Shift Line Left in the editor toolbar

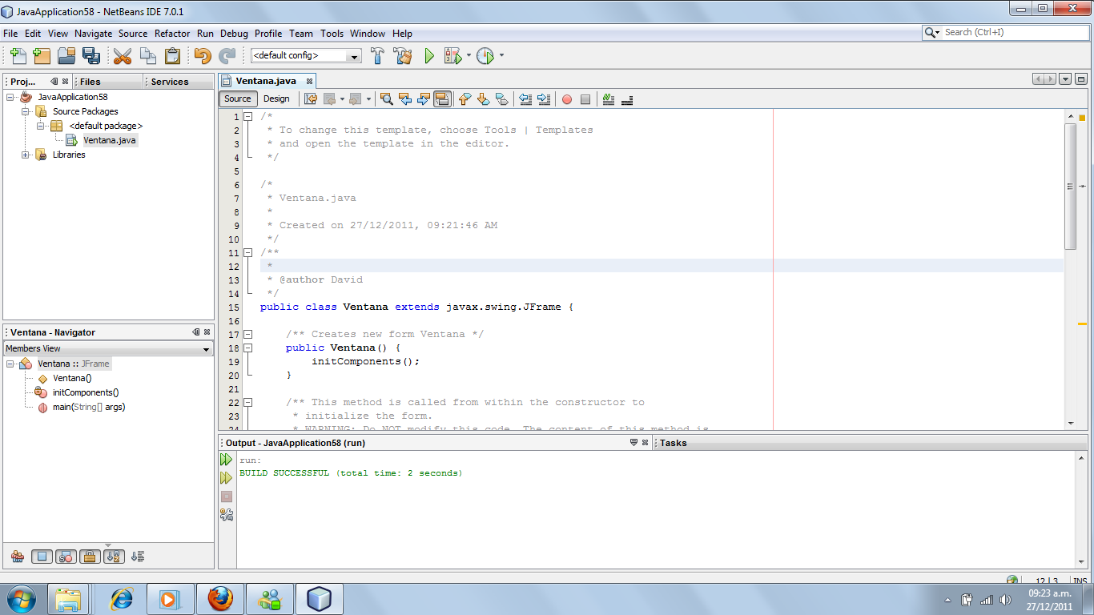click(x=525, y=99)
